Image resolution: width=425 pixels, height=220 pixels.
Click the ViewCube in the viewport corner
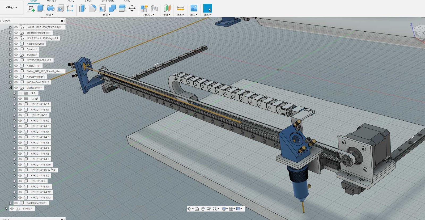point(420,32)
